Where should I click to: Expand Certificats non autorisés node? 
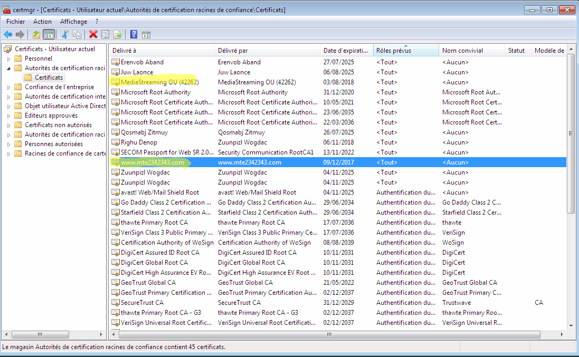[8, 126]
